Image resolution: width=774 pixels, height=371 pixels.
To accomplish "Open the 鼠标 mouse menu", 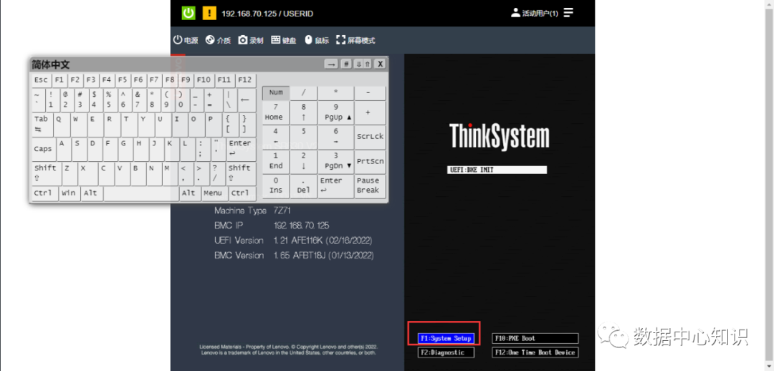I will click(317, 40).
